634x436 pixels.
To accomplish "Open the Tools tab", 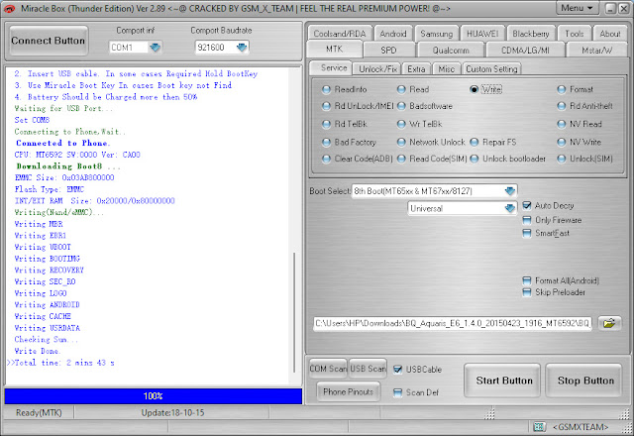I will [575, 34].
